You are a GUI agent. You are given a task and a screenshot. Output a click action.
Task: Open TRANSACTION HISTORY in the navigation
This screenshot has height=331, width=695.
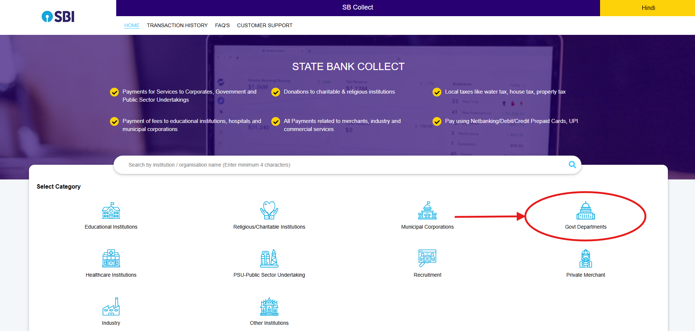coord(177,25)
